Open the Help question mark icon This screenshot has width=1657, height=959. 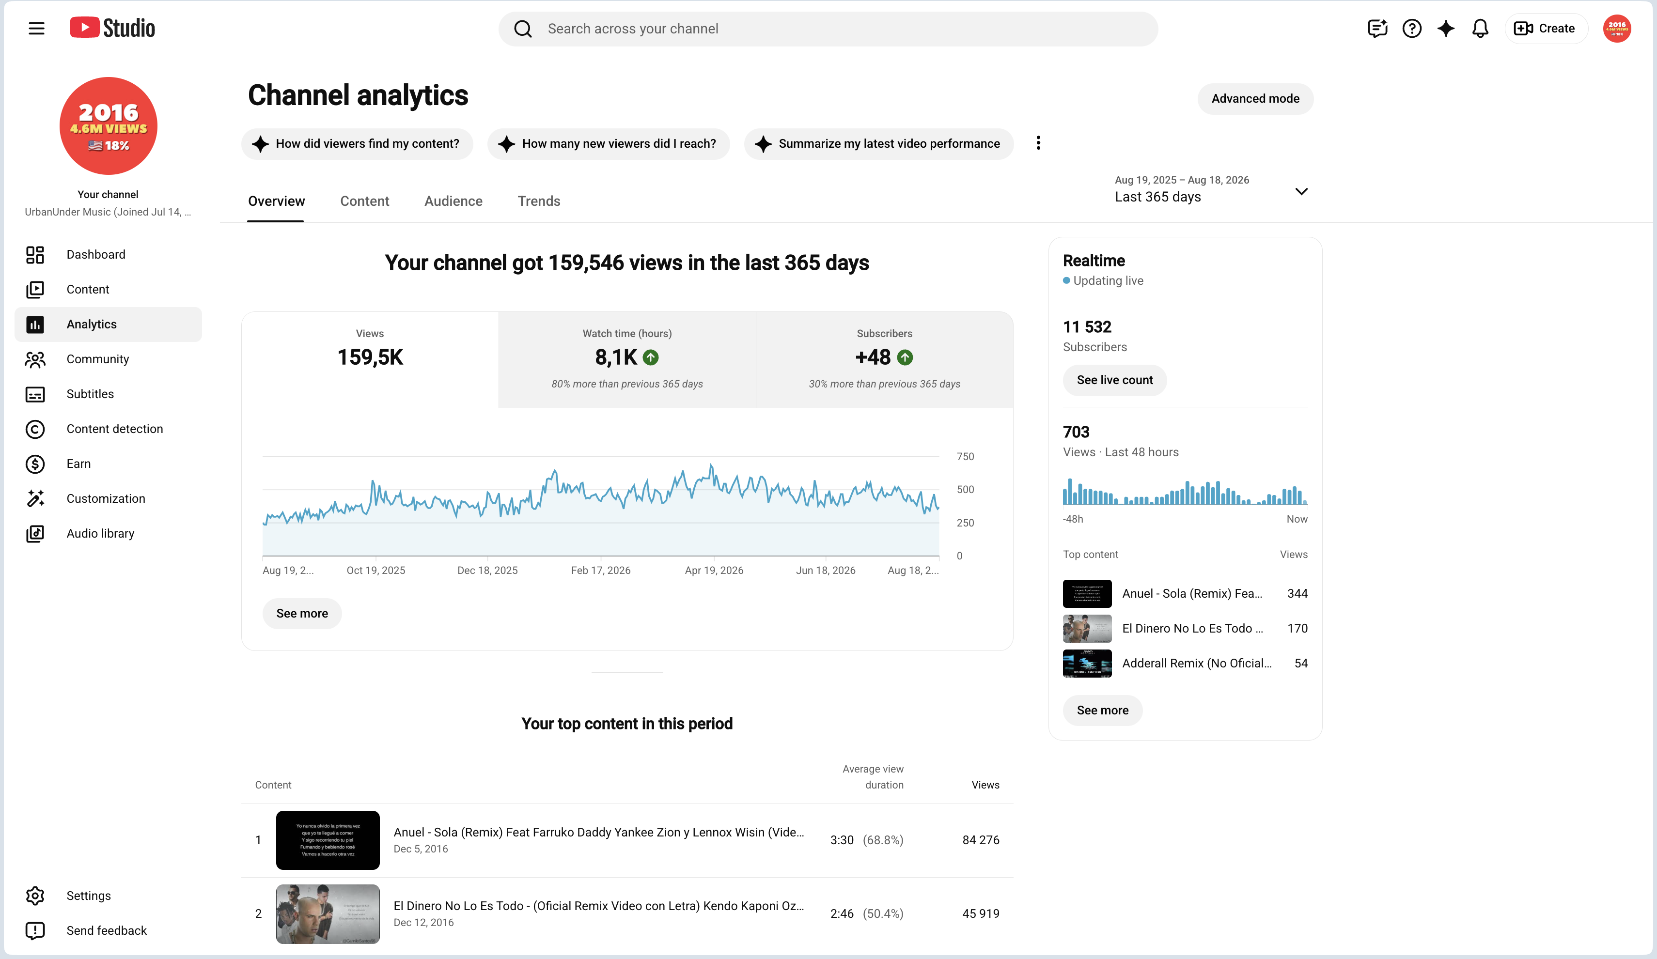[x=1412, y=28]
